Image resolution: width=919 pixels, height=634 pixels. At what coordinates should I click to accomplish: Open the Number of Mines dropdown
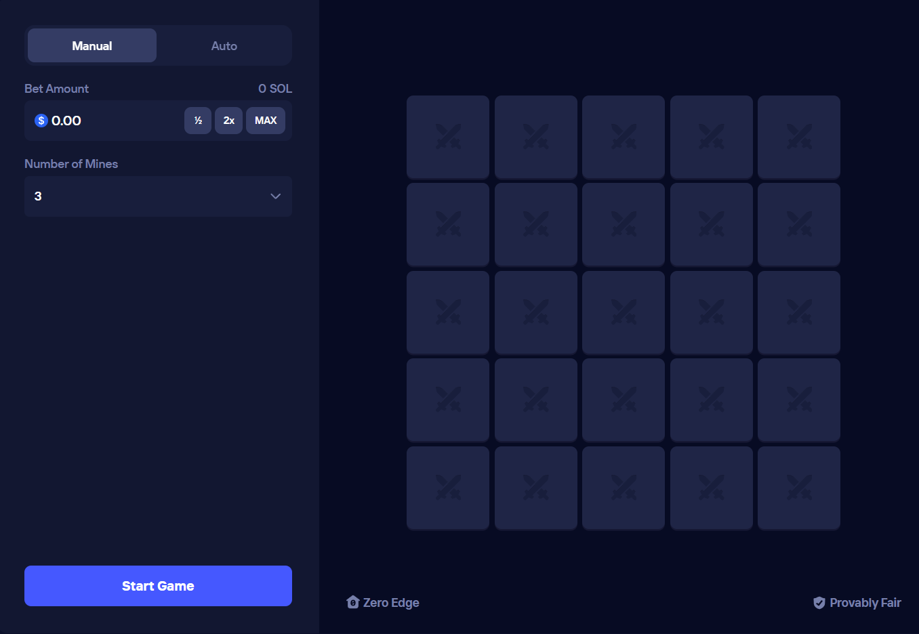click(158, 196)
